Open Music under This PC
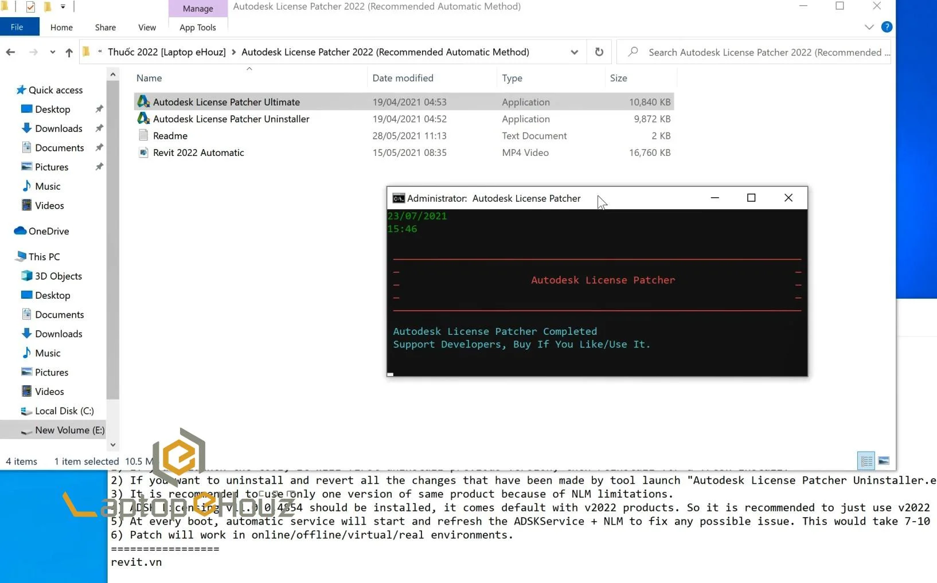Viewport: 937px width, 583px height. [x=48, y=353]
